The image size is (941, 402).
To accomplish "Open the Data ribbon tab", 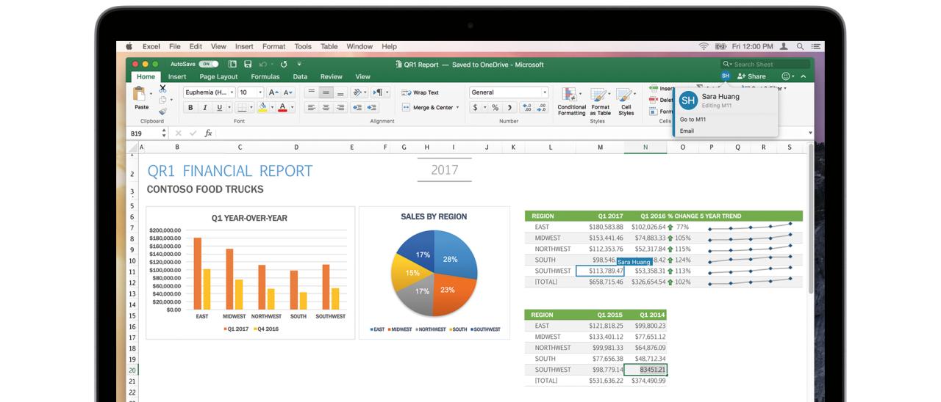I will point(300,76).
